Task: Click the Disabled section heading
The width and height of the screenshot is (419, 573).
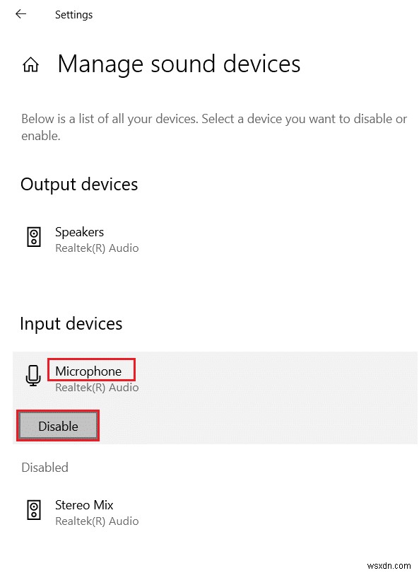Action: [45, 467]
